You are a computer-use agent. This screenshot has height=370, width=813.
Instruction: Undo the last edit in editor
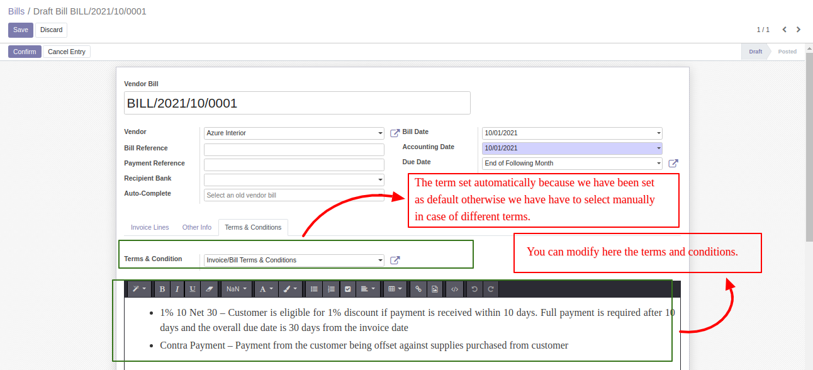[x=474, y=289]
